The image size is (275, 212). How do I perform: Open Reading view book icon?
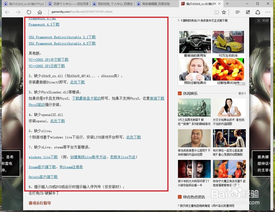[216, 12]
